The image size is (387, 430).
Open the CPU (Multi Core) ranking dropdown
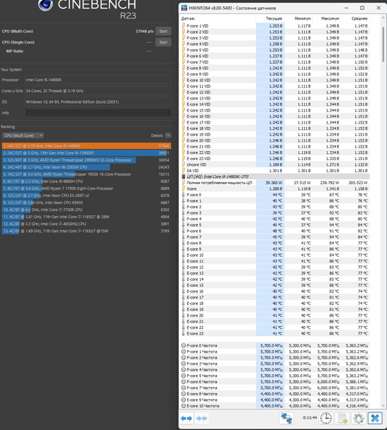pos(23,136)
